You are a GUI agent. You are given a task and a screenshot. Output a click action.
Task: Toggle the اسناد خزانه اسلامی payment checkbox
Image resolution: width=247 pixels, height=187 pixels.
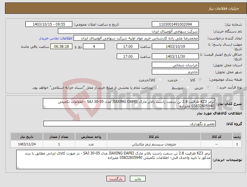[157, 87]
